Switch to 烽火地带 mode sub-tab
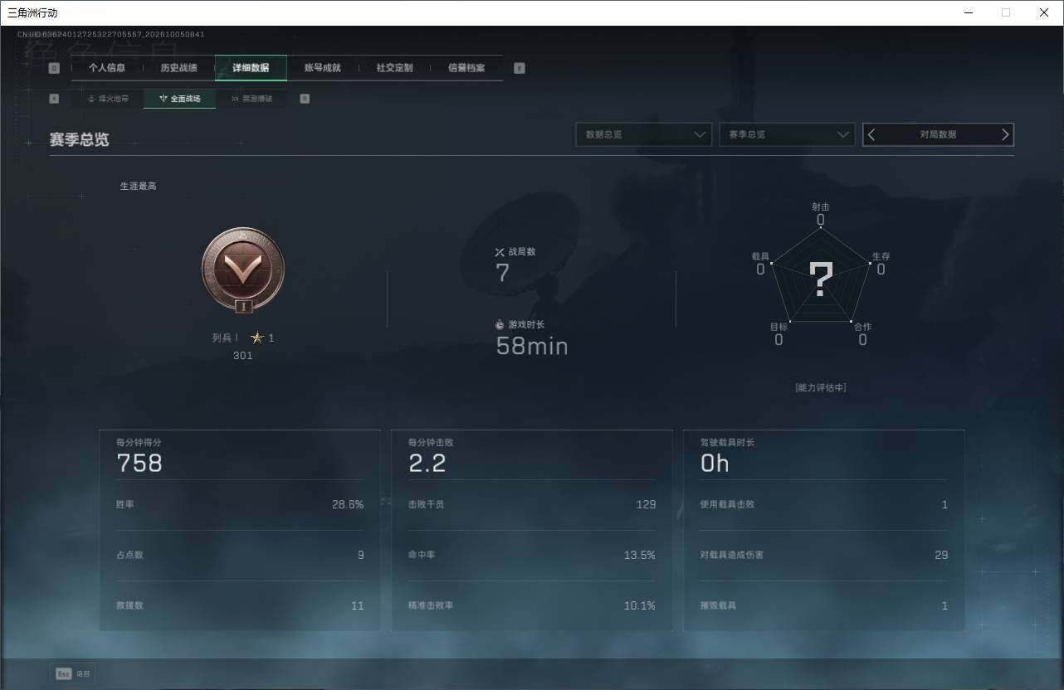The width and height of the screenshot is (1064, 690). pyautogui.click(x=108, y=99)
